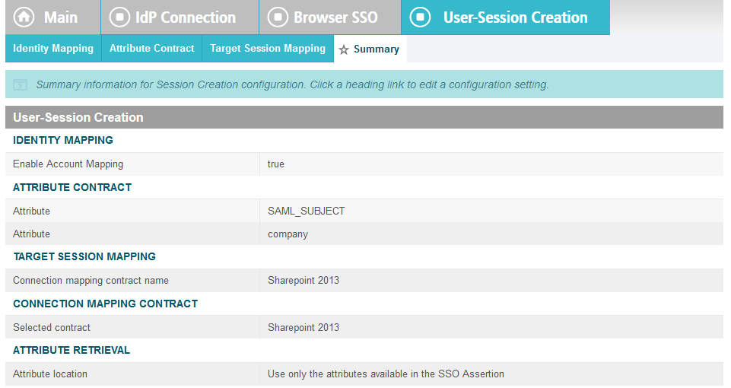Click the IDENTITY MAPPING heading link
The image size is (731, 388).
(x=63, y=140)
